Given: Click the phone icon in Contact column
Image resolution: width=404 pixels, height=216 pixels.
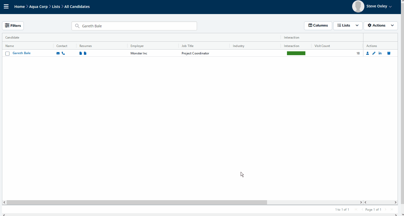Looking at the screenshot, I should tap(63, 53).
